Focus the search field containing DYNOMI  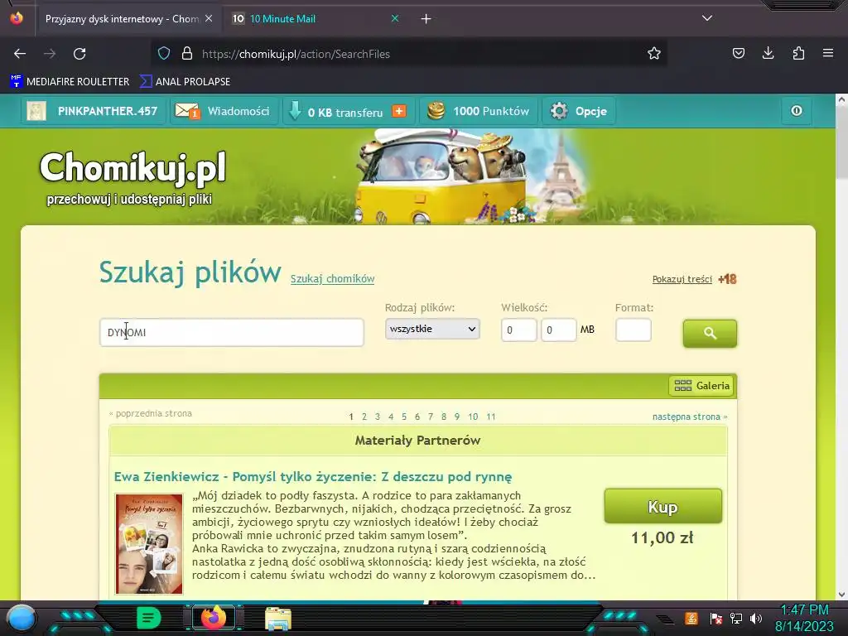click(x=232, y=333)
